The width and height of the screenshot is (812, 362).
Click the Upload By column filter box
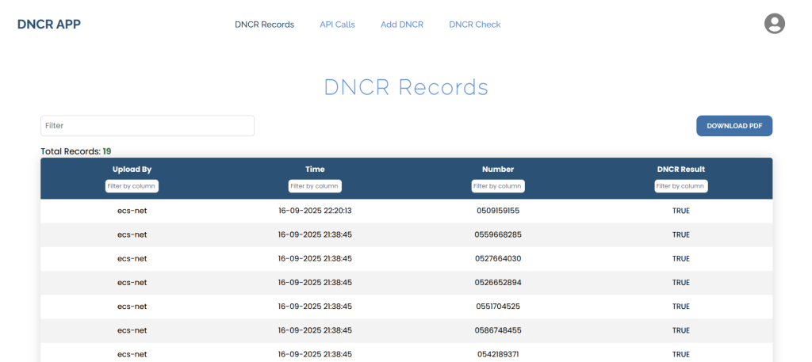132,186
